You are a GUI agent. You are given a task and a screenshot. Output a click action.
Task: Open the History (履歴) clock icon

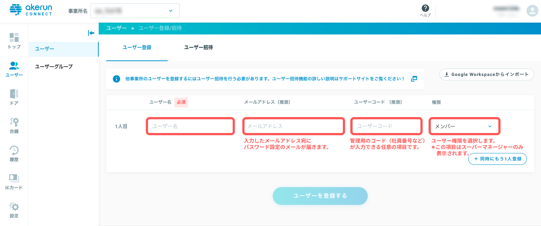[14, 150]
